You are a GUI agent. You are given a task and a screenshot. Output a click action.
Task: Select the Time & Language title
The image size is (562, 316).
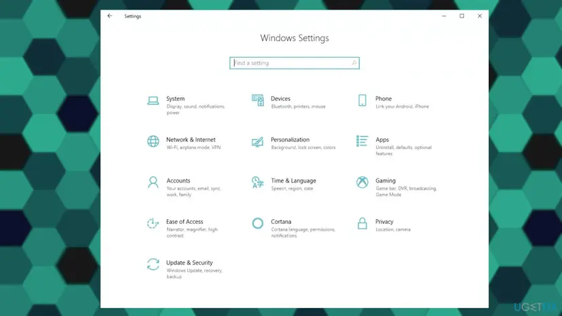point(293,180)
